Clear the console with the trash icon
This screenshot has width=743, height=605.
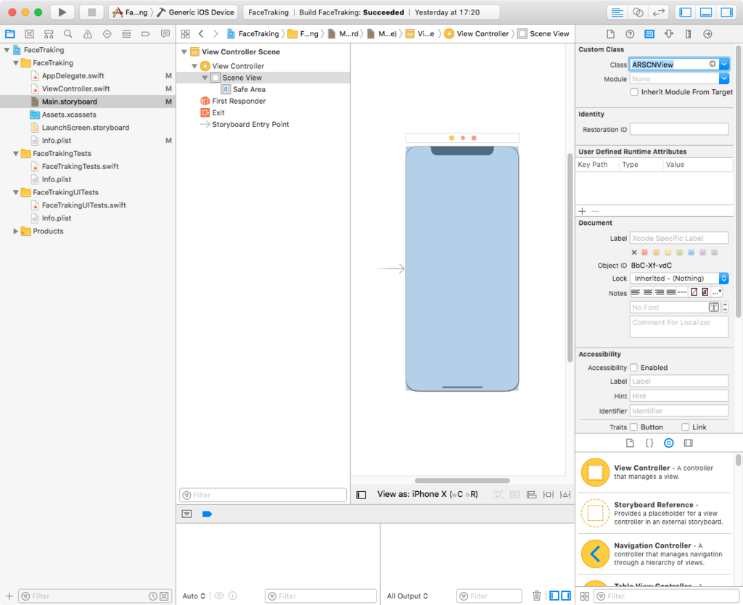pos(536,596)
